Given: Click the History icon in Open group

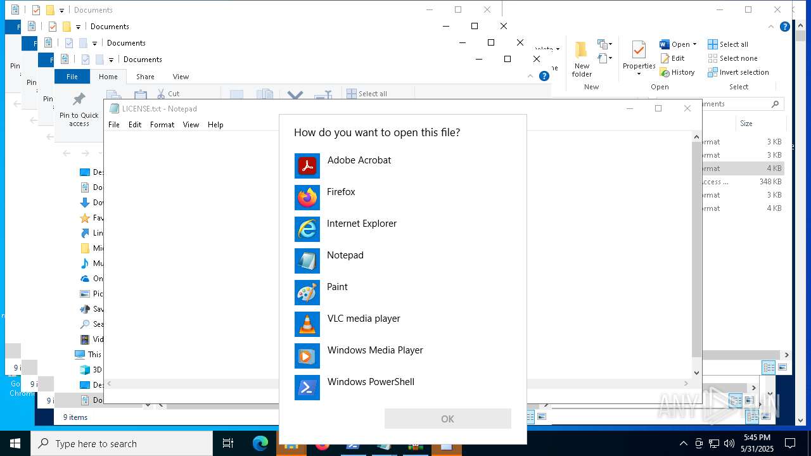Looking at the screenshot, I should pos(665,72).
